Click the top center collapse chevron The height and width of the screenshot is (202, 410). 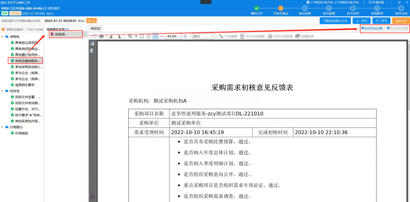click(x=205, y=2)
